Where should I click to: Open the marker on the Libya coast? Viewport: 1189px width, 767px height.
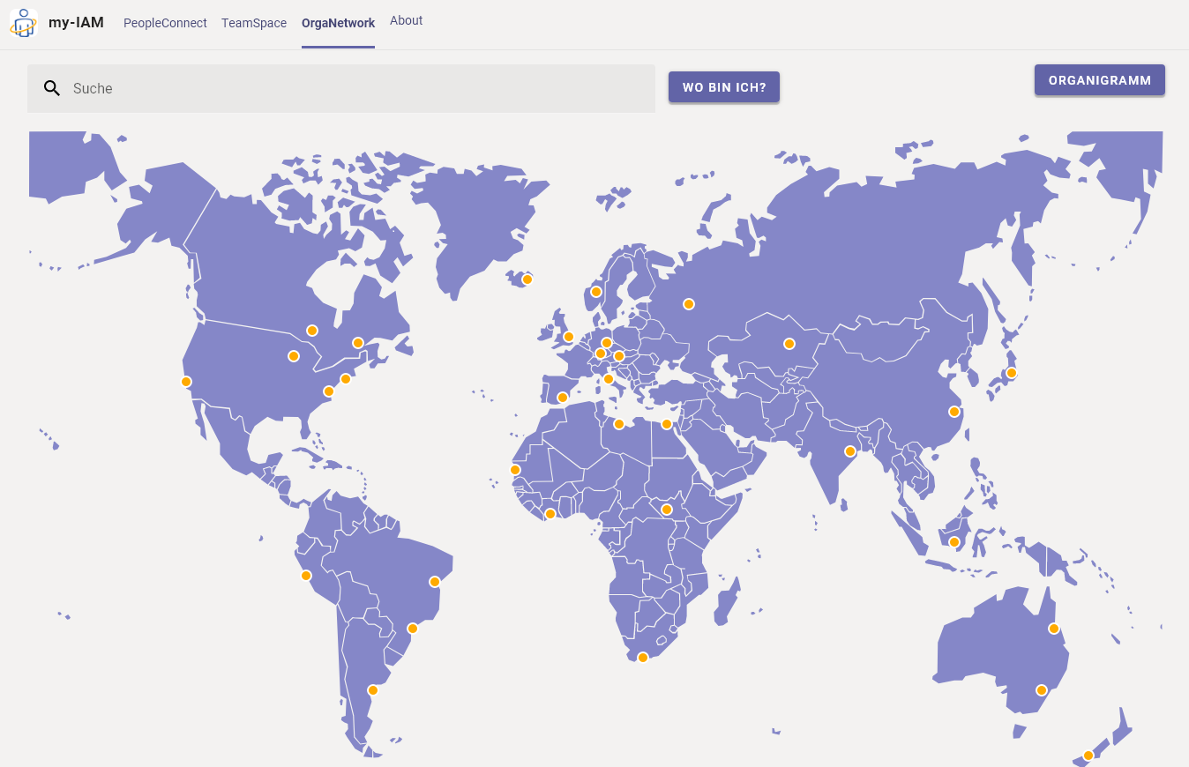pos(619,424)
